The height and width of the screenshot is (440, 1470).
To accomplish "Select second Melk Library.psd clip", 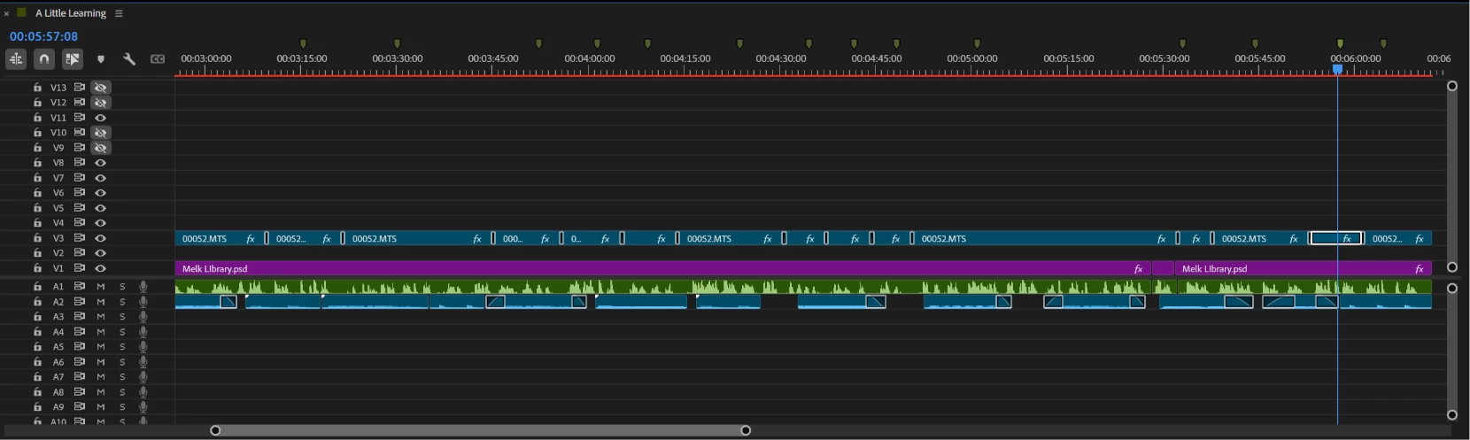I will click(x=1304, y=268).
